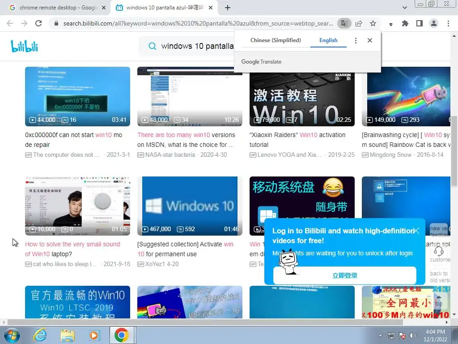Dismiss the Bilibili login prompt
The width and height of the screenshot is (458, 344).
coord(416,231)
